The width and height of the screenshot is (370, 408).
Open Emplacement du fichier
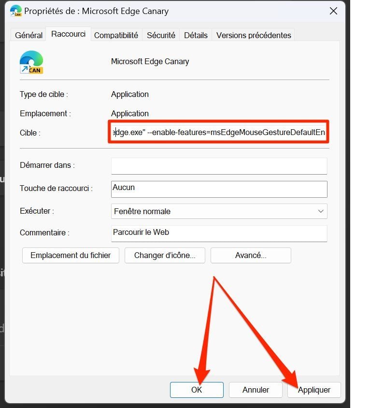pos(71,255)
